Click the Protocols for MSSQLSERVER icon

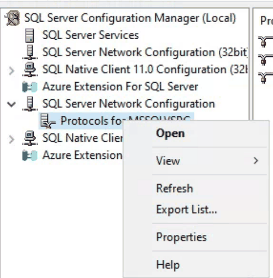click(x=48, y=121)
